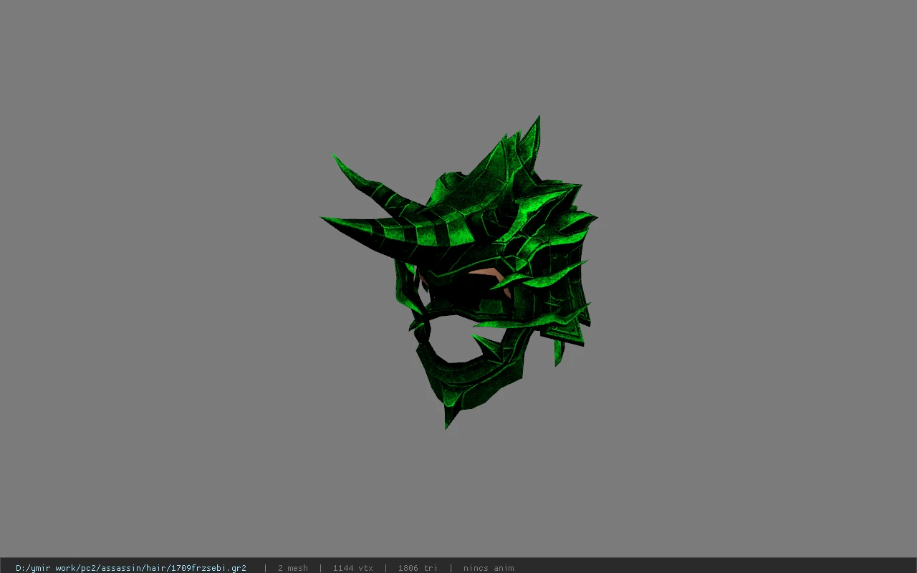Screen dimensions: 917x573
Task: Click the "nincs anim" status text
Action: click(x=489, y=568)
